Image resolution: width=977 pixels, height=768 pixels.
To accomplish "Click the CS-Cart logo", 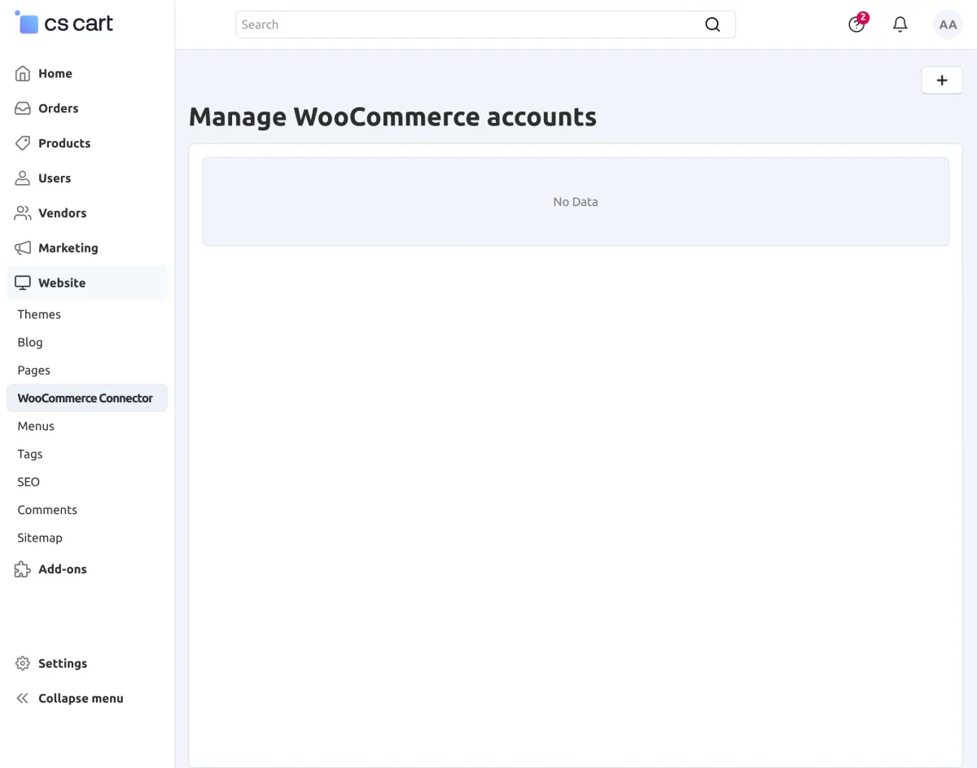I will (64, 23).
